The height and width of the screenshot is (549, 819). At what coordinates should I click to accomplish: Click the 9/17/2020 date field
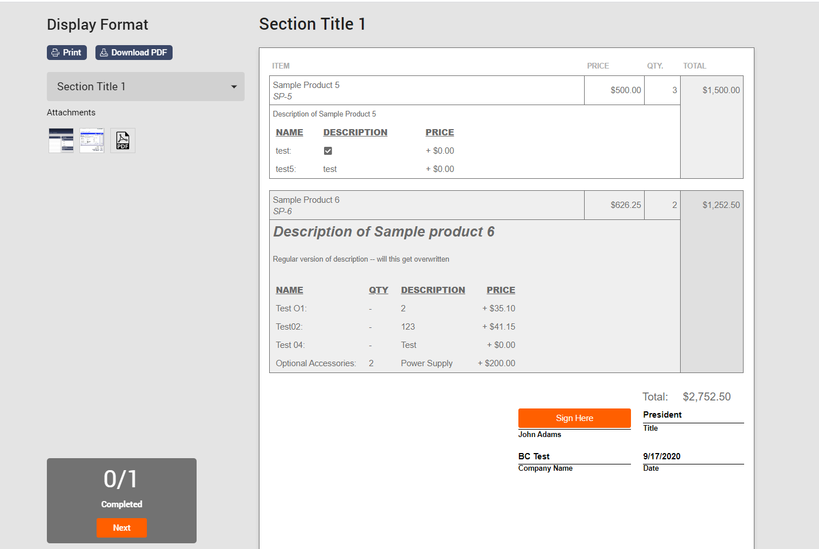click(x=662, y=456)
